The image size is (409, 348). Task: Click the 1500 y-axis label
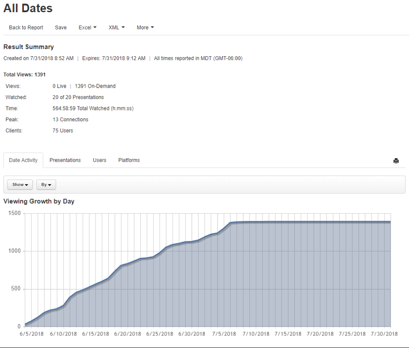coord(14,213)
